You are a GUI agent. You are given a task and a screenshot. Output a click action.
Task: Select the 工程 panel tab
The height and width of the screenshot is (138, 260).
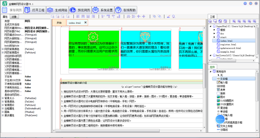[x=212, y=17]
